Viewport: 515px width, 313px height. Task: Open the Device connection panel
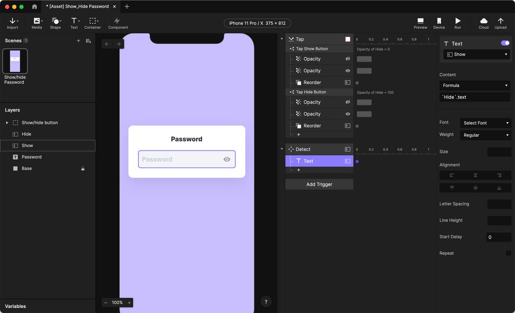(x=439, y=23)
